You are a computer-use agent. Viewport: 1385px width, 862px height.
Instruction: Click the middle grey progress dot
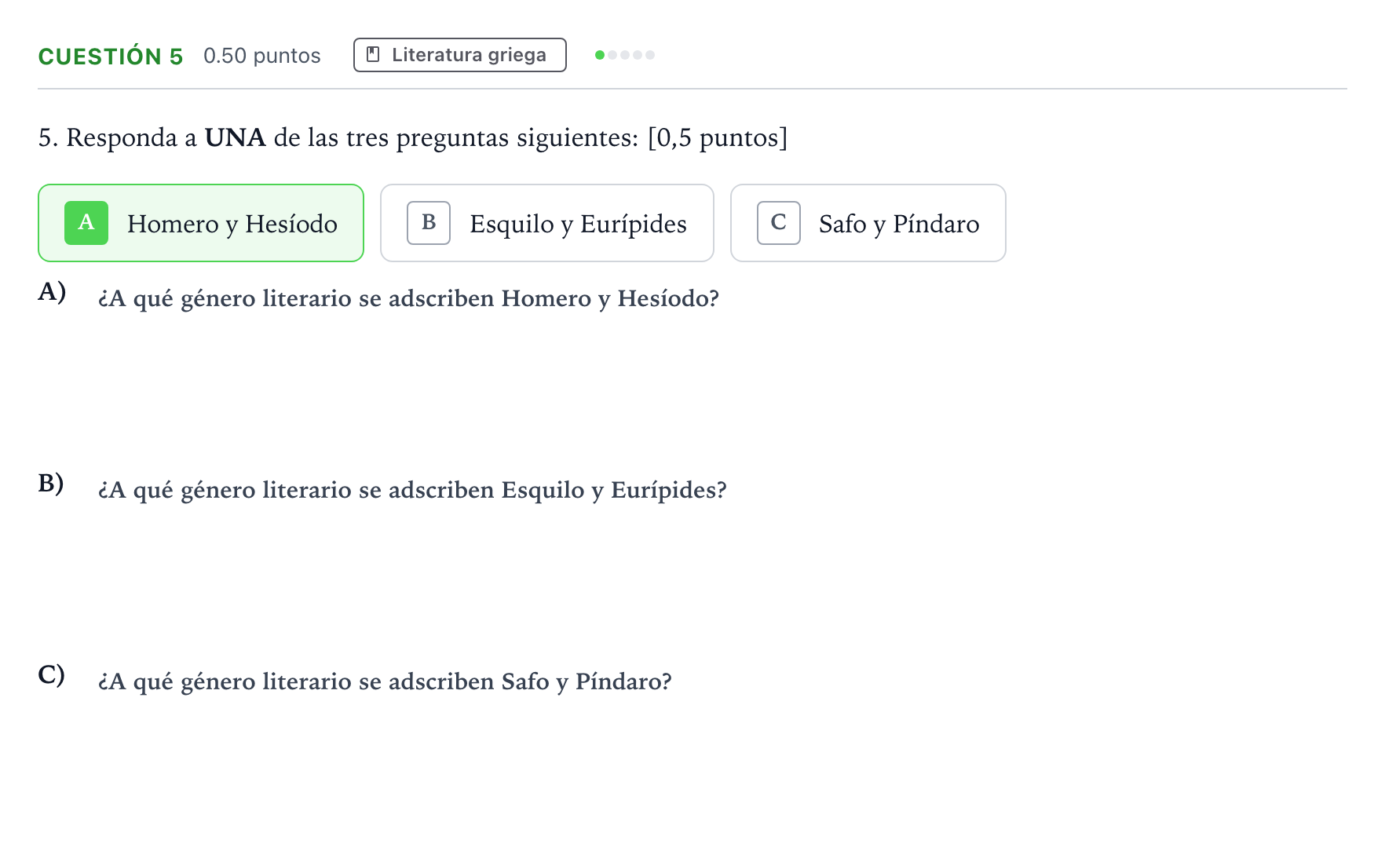tap(625, 55)
